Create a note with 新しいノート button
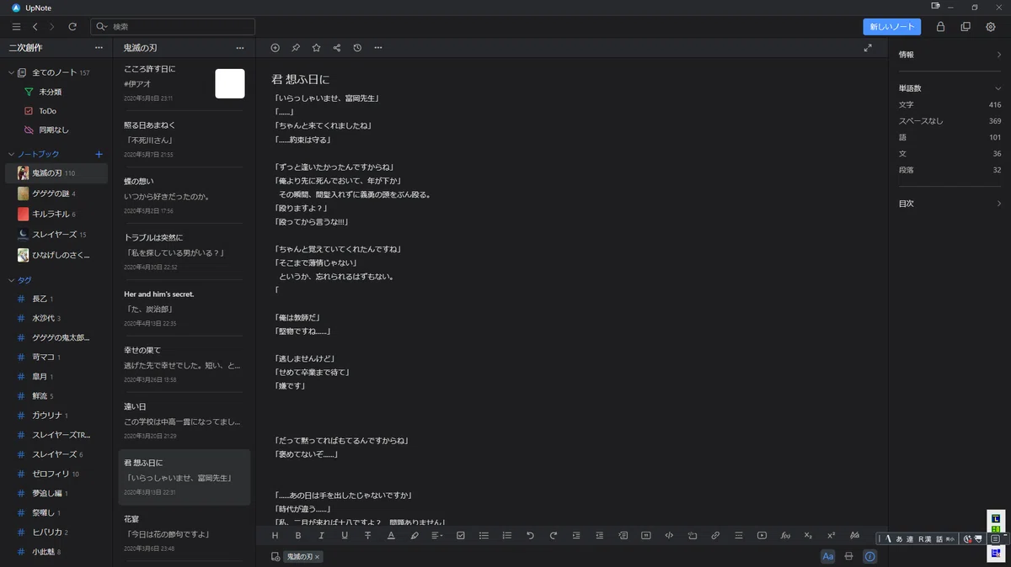The image size is (1011, 567). pyautogui.click(x=891, y=27)
